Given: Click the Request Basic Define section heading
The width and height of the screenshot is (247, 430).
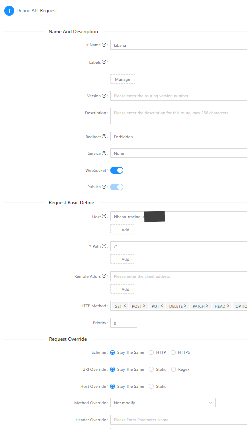Looking at the screenshot, I should (x=71, y=202).
